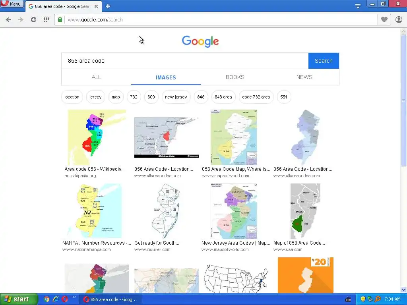The height and width of the screenshot is (305, 407).
Task: Click the Google logo
Action: tap(200, 41)
